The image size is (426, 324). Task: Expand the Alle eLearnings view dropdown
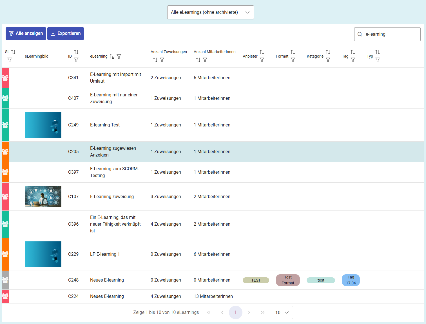click(x=210, y=12)
